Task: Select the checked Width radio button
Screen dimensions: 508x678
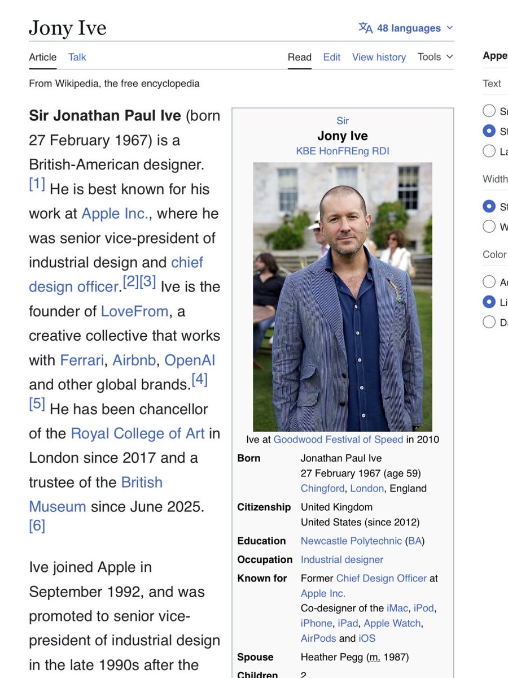Action: [489, 206]
